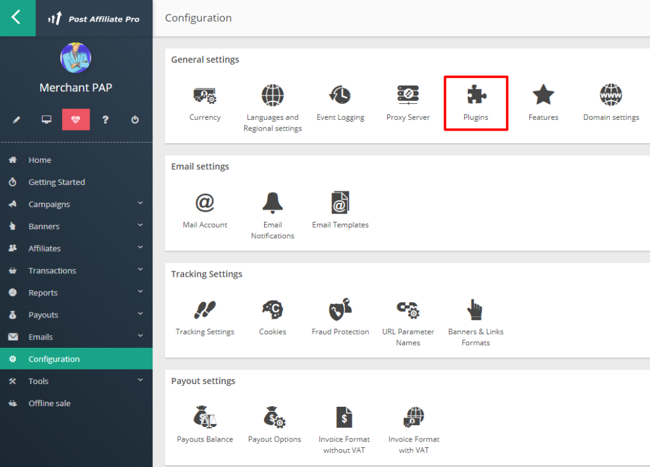The image size is (650, 467).
Task: Select Offline sale sidebar item
Action: [49, 403]
